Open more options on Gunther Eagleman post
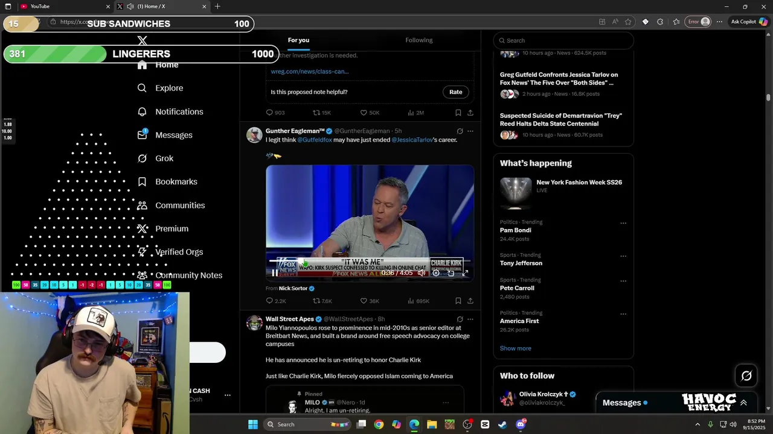Image resolution: width=773 pixels, height=434 pixels. (470, 131)
